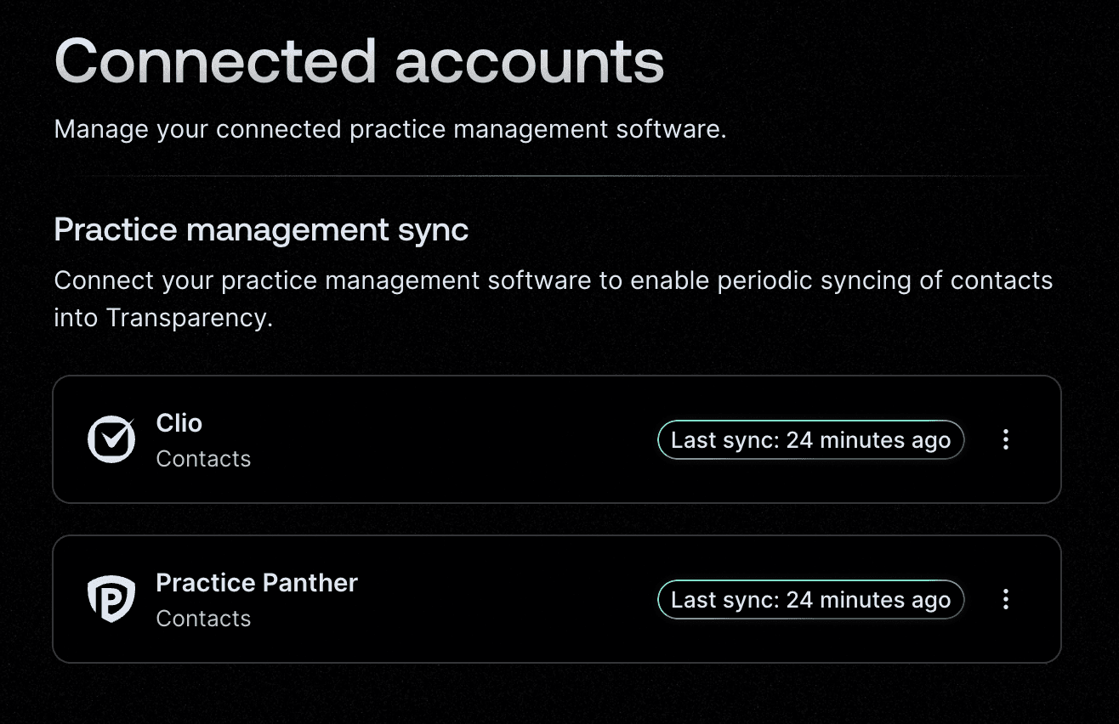This screenshot has height=724, width=1119.
Task: Click "Manage your connected practice management software." text
Action: coord(390,130)
